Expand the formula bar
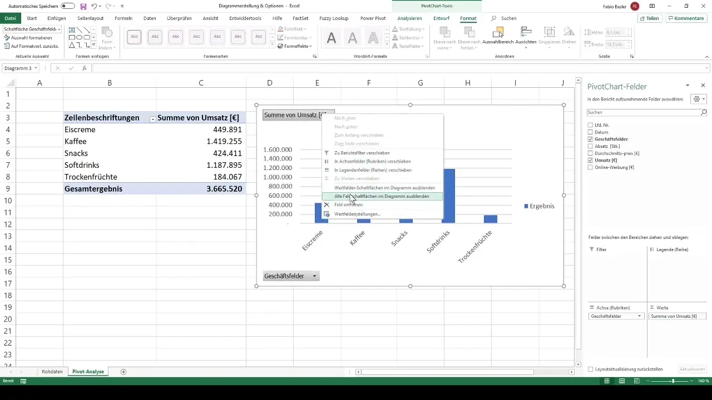The image size is (712, 400). (707, 68)
